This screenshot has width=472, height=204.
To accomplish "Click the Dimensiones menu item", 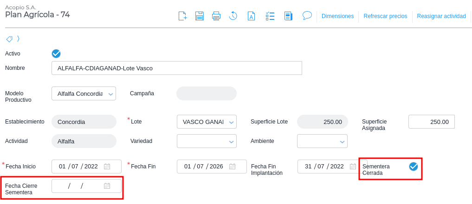I will coord(337,16).
